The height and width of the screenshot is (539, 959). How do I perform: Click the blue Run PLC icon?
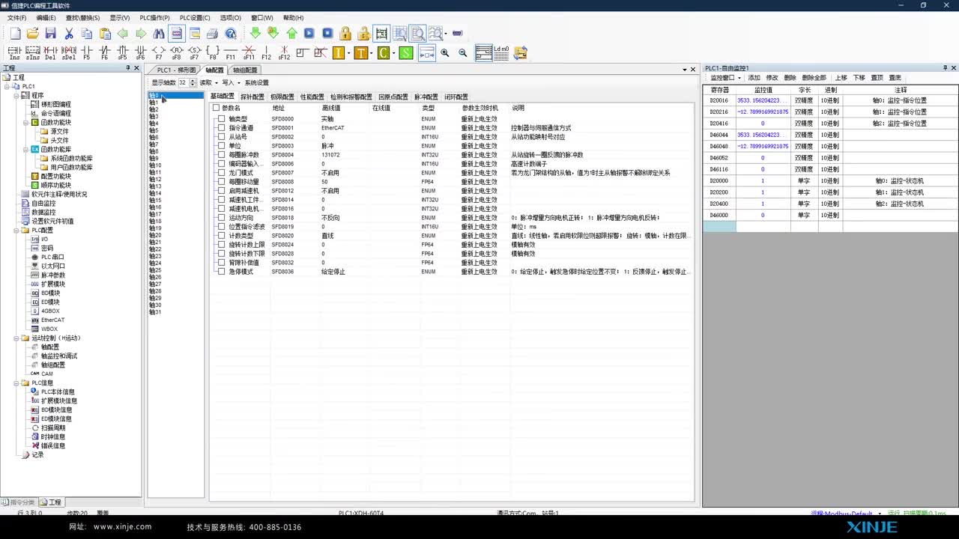(309, 33)
